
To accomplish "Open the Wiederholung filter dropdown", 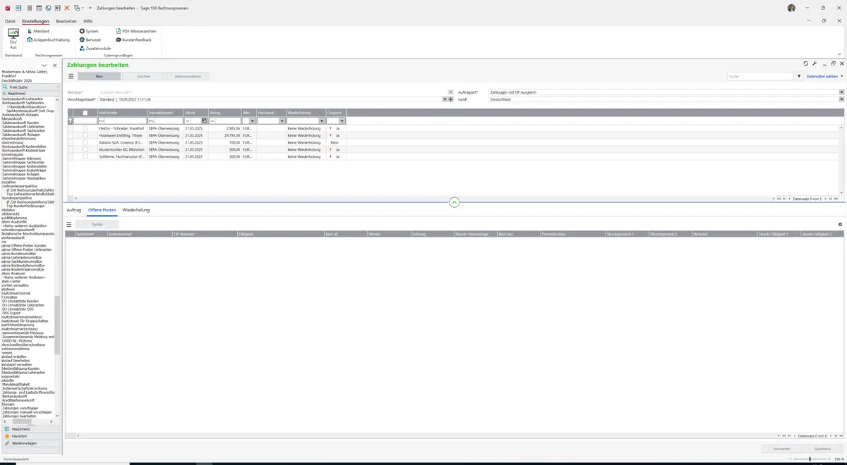I will click(321, 121).
